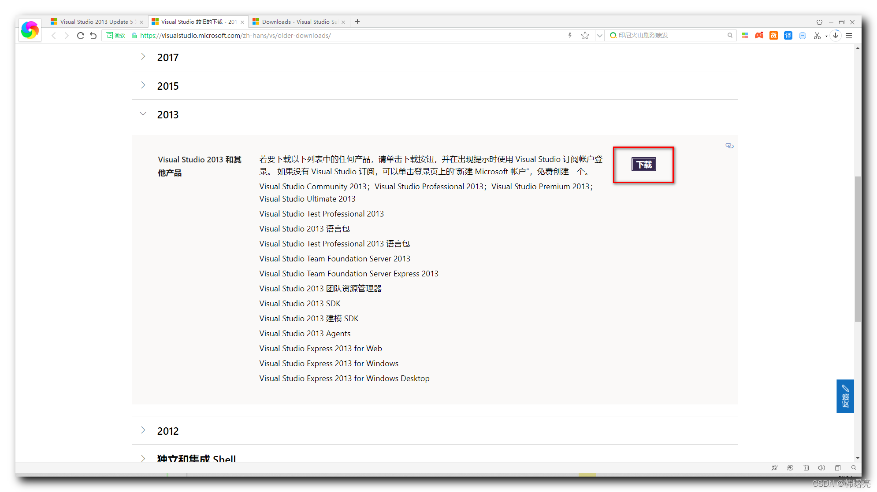Click 'Visual Studio Express 2013 for Web'
877x492 pixels.
tap(320, 349)
